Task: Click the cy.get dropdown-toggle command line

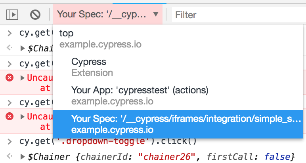Action: tap(108, 142)
